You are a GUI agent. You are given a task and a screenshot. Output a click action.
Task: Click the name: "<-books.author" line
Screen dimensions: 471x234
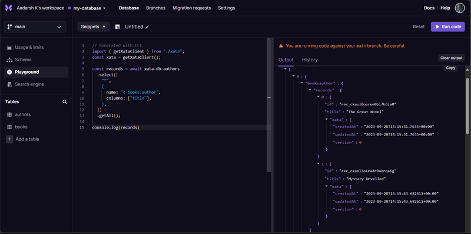pyautogui.click(x=134, y=93)
